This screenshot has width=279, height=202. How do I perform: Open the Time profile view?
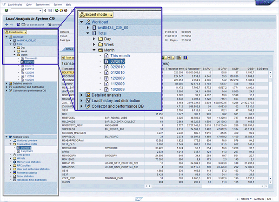(23, 155)
